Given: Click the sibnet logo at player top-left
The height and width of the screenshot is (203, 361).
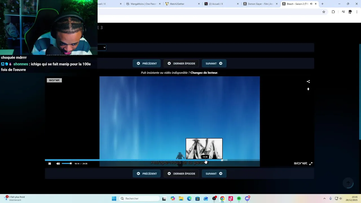Looking at the screenshot, I should [x=54, y=80].
